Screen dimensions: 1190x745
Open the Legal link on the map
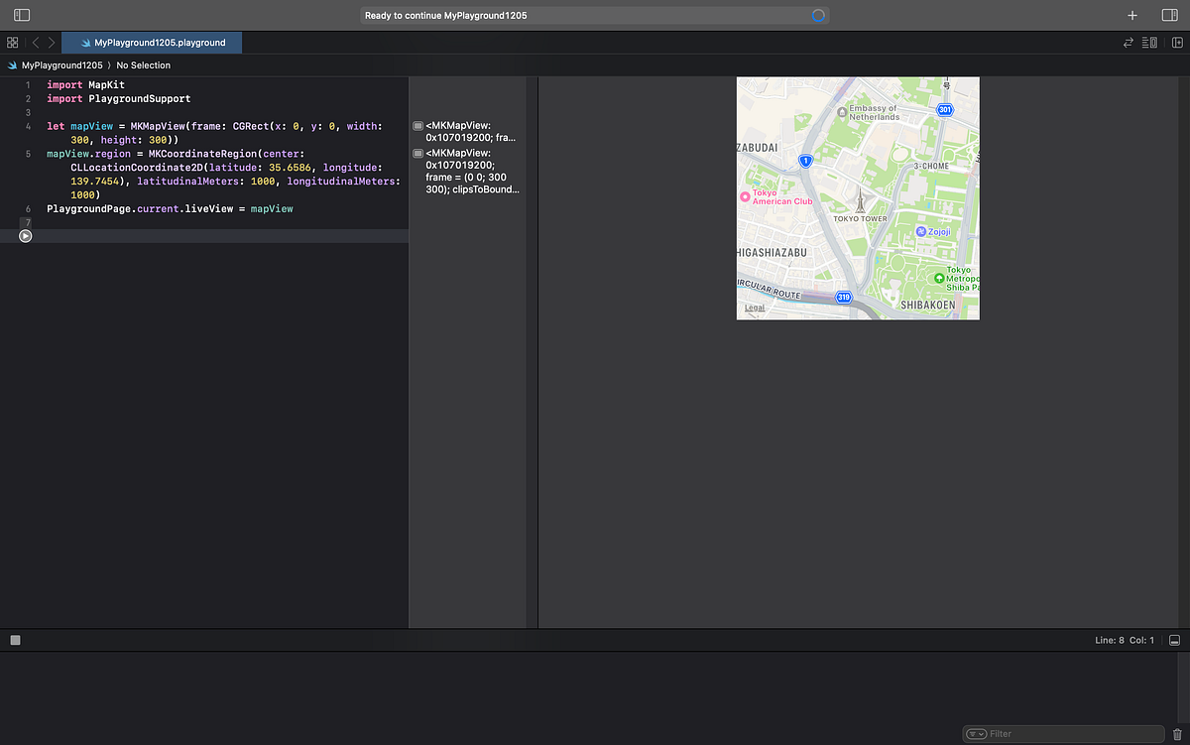pos(754,308)
